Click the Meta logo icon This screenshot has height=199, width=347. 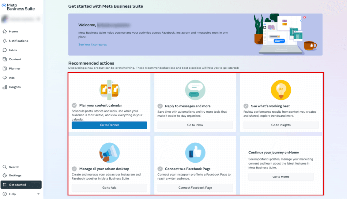(x=4, y=5)
